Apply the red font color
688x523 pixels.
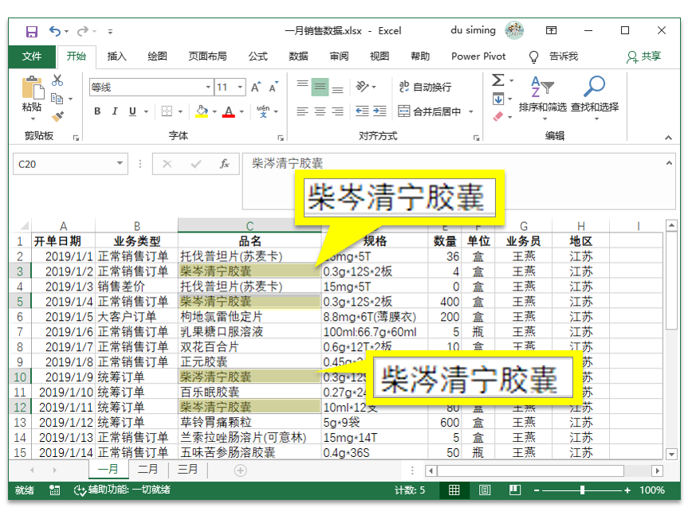[x=229, y=111]
